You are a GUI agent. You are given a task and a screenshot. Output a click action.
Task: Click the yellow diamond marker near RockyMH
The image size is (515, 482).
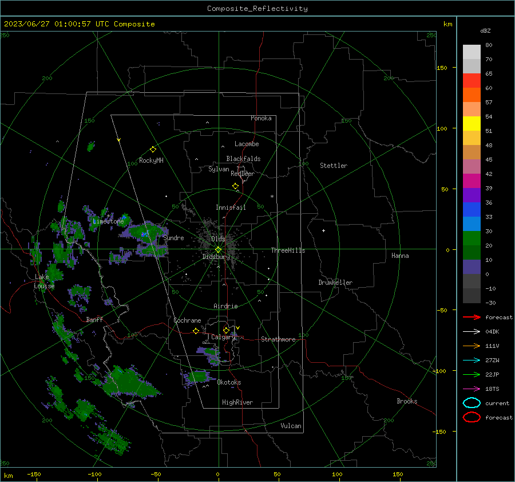(153, 150)
